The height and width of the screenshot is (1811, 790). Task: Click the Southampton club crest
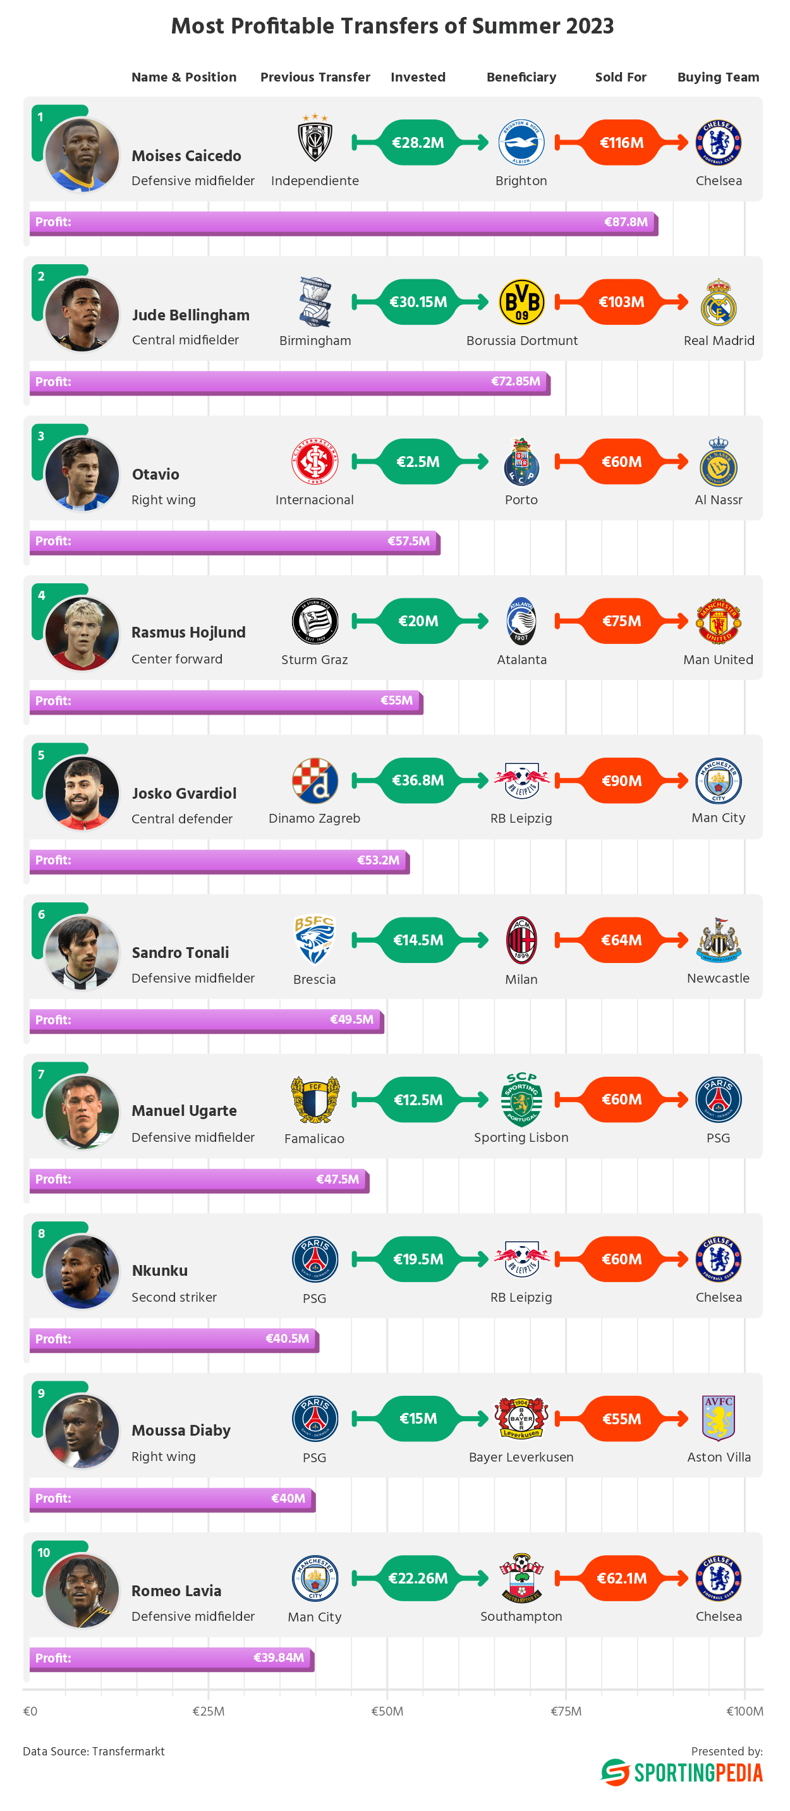click(521, 1578)
